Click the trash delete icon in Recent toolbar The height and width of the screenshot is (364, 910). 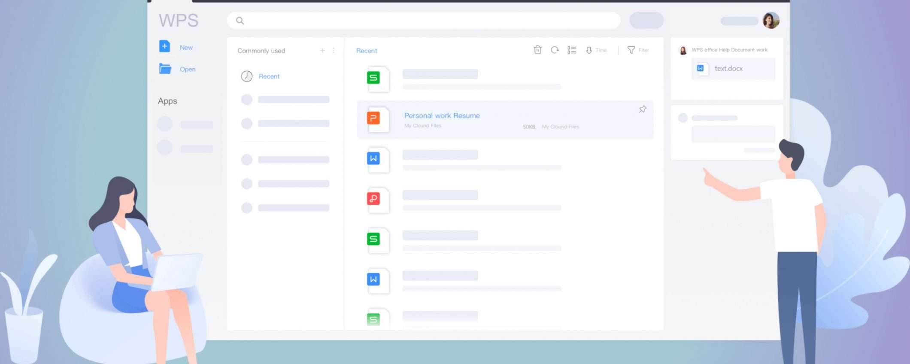pos(537,50)
